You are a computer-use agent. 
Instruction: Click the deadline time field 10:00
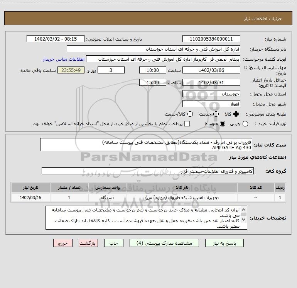click(x=153, y=70)
